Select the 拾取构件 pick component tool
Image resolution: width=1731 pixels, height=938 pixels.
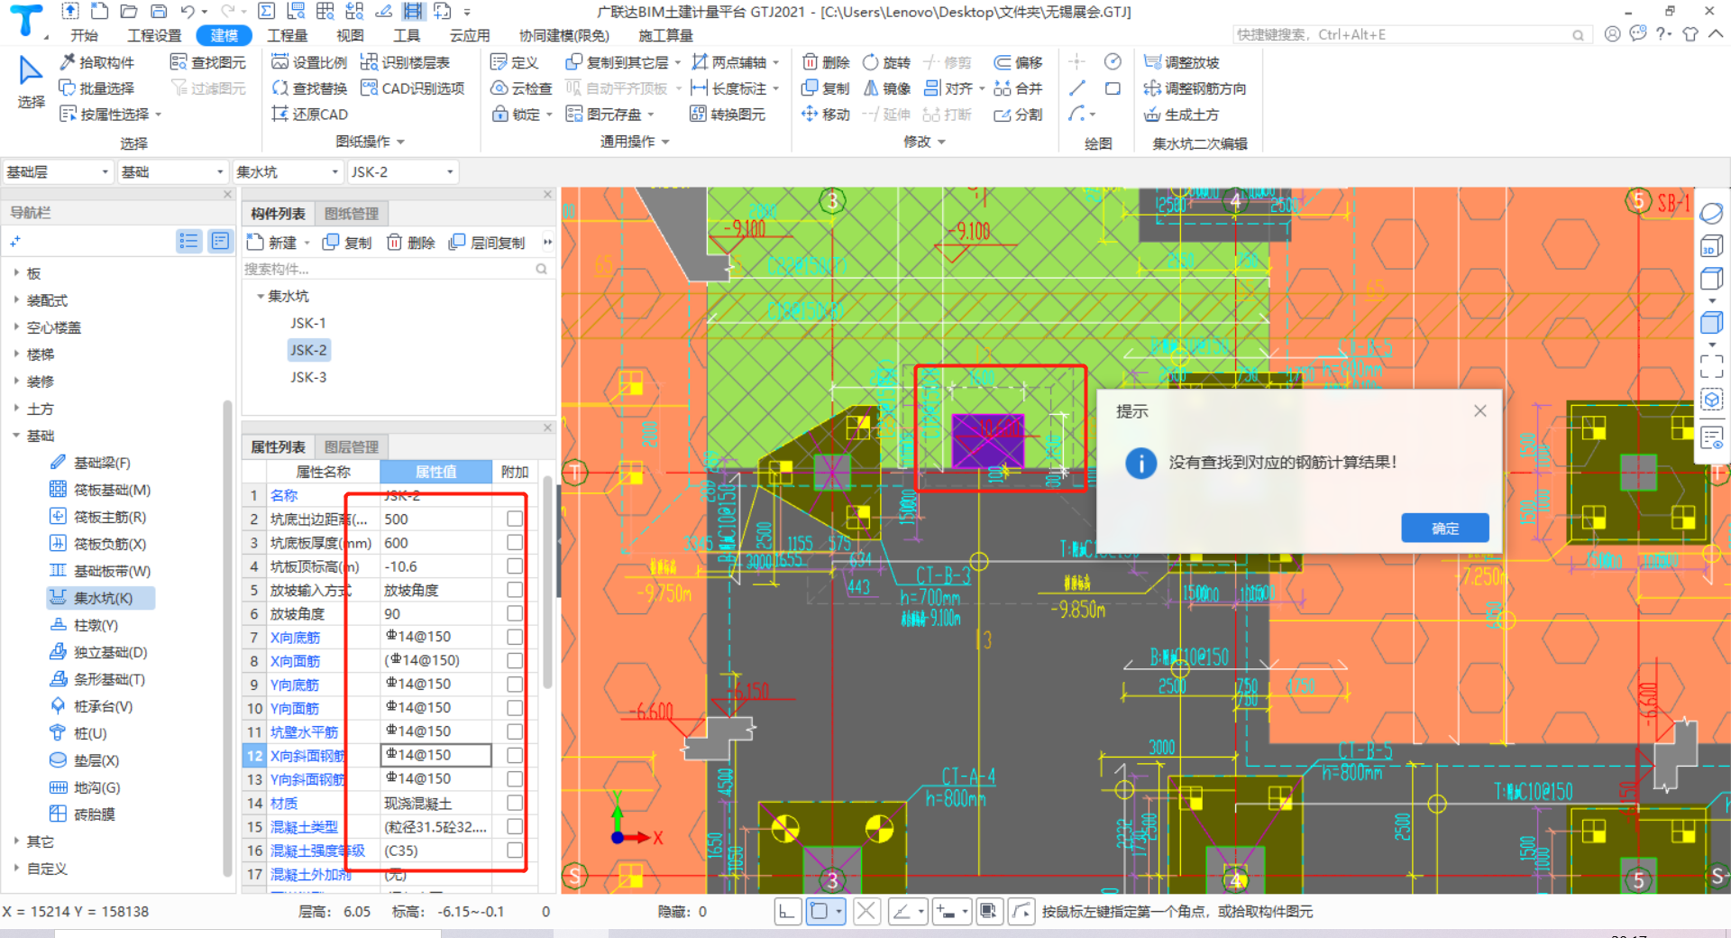click(97, 62)
